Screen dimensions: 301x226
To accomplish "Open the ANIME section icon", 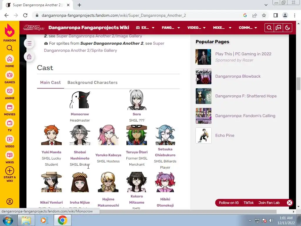I will pyautogui.click(x=10, y=91).
